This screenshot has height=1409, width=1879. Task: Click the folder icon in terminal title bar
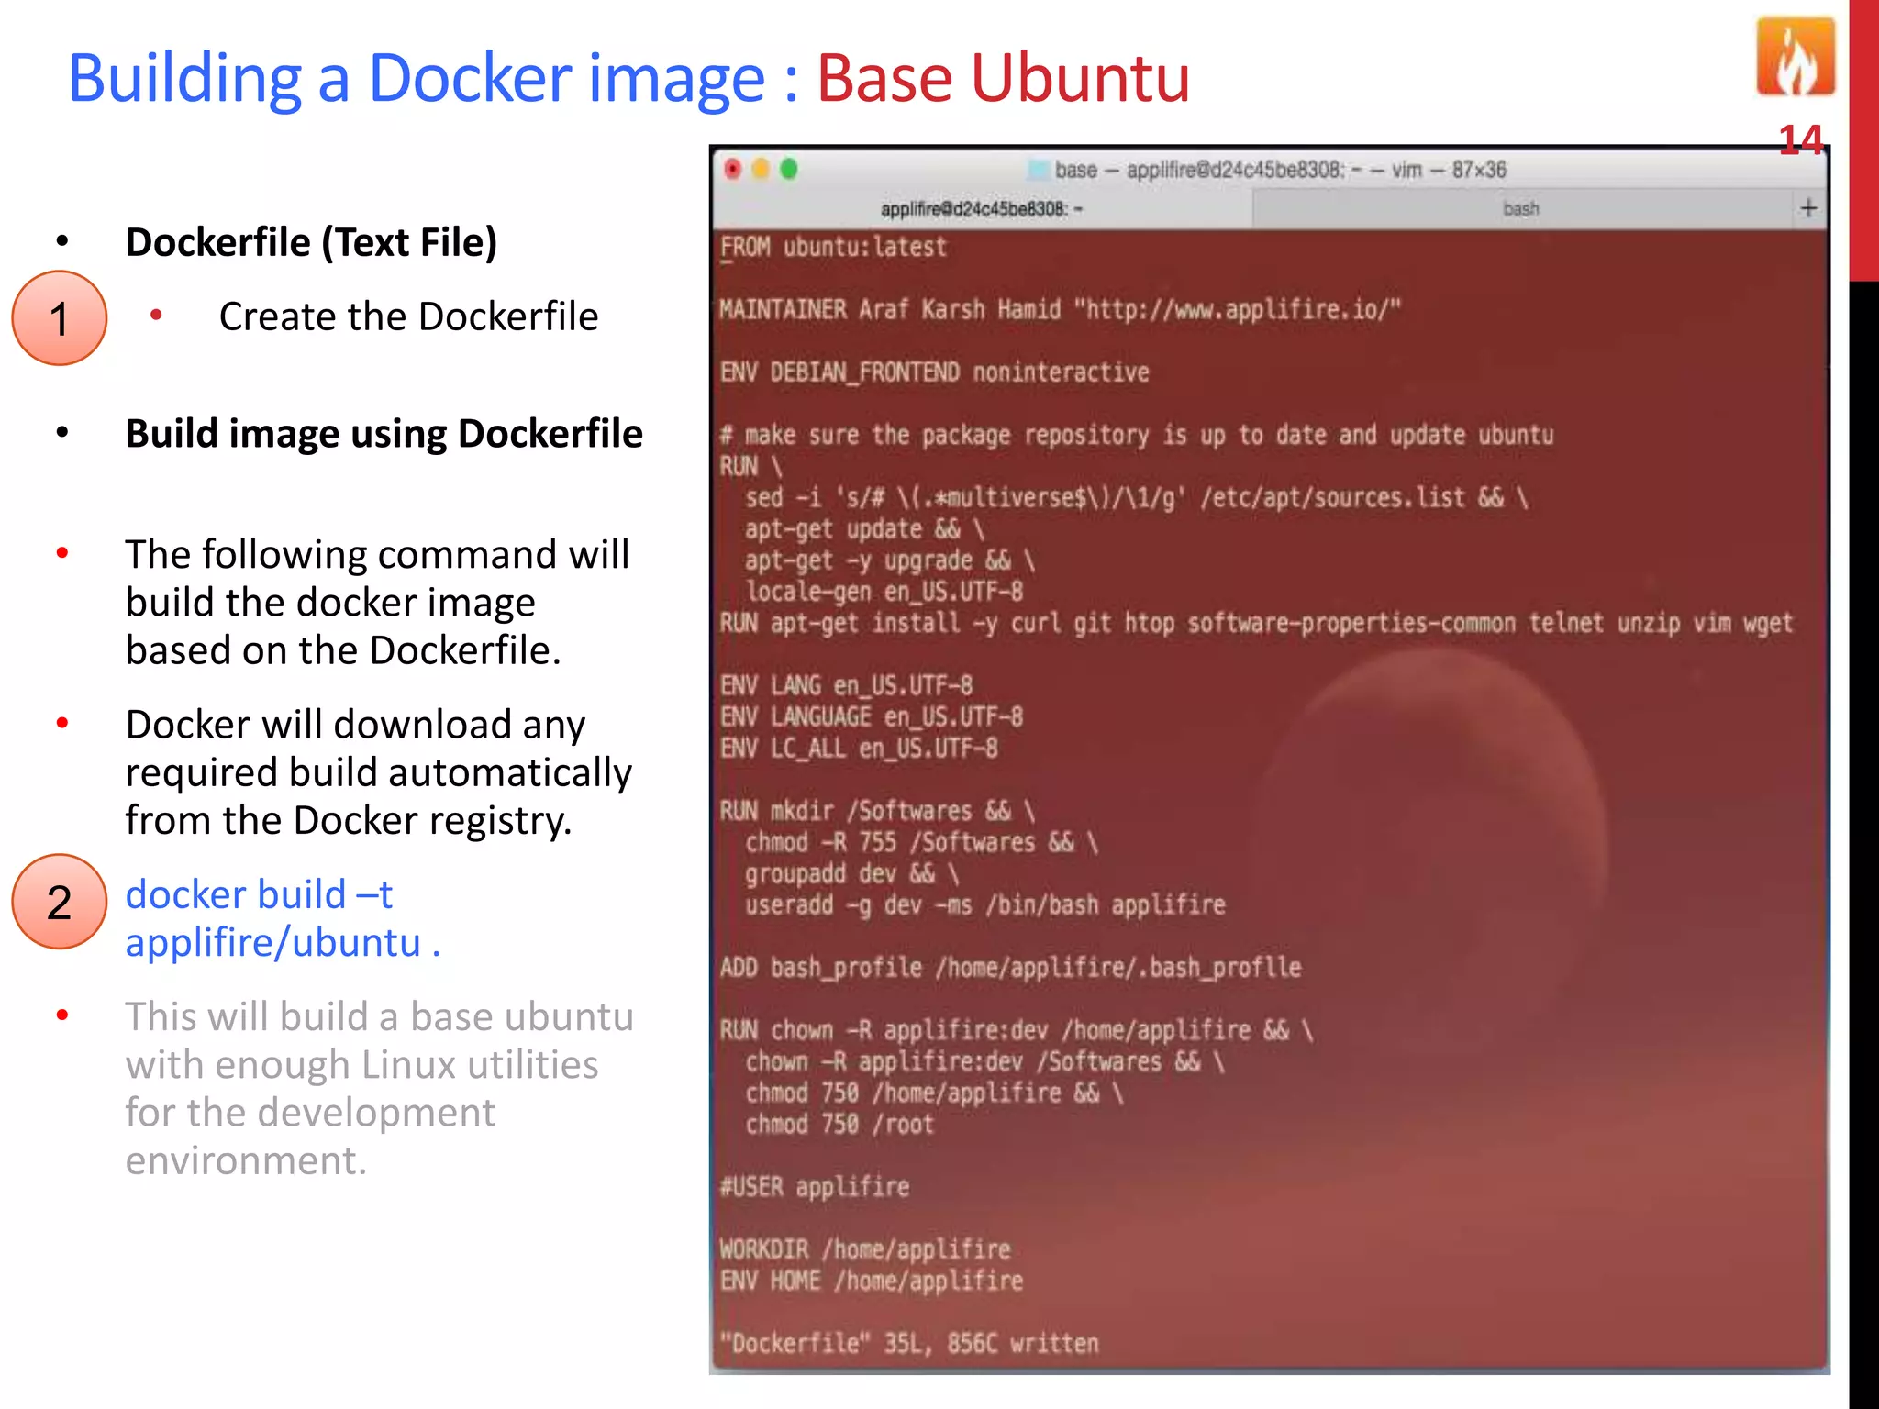(x=1038, y=170)
